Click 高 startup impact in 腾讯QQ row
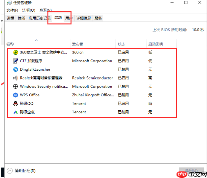The height and width of the screenshot is (178, 207). (x=150, y=103)
